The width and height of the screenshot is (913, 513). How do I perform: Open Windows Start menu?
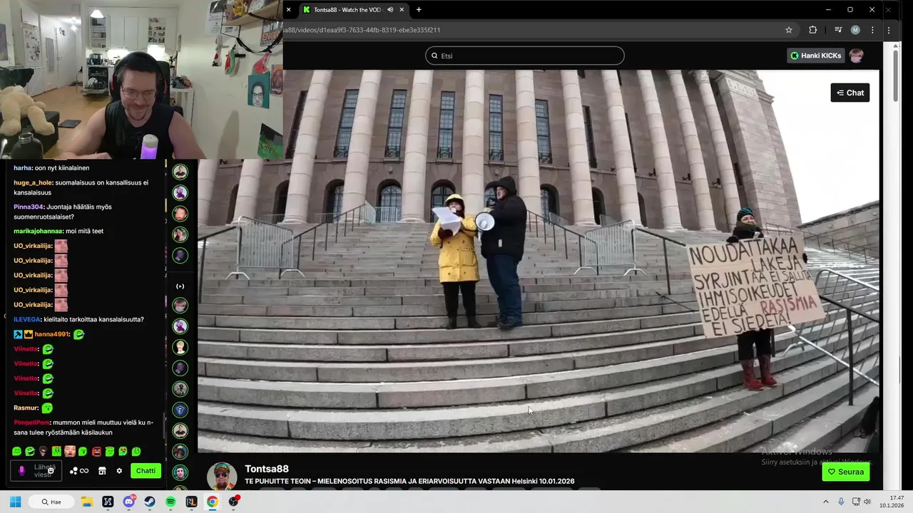coord(15,502)
